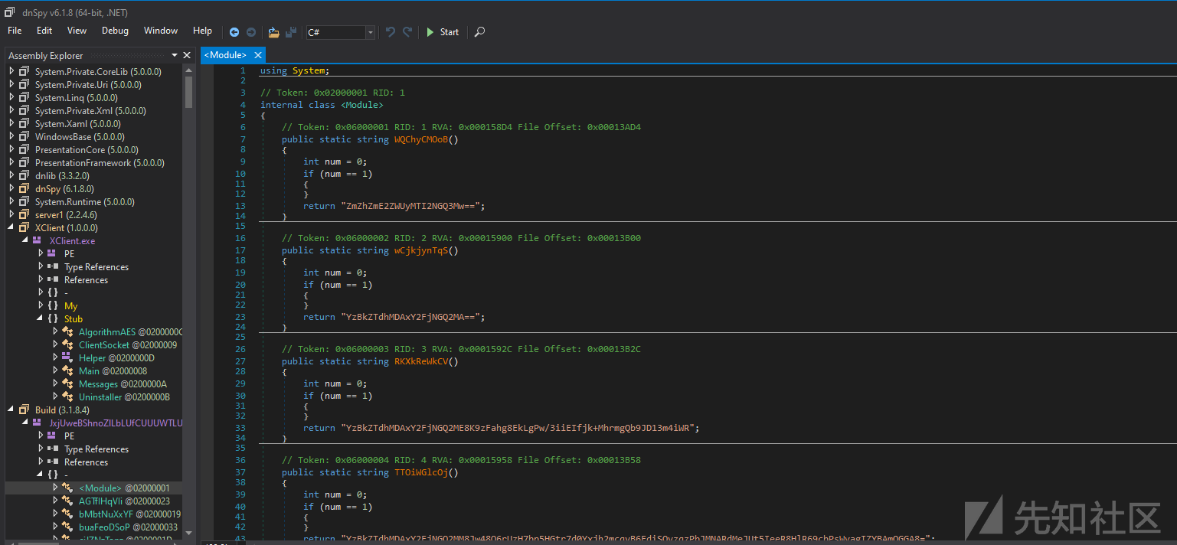Start debugging with the Start button
This screenshot has height=545, width=1177.
coord(443,32)
